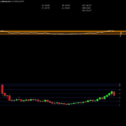Click the indicator line's peak near the right end
The image size is (126, 126).
tap(112, 30)
